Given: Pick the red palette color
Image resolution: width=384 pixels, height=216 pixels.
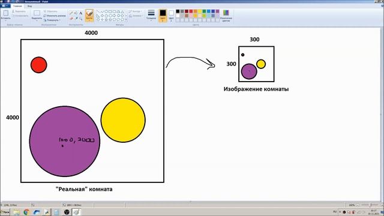Looking at the screenshot, I should click(191, 11).
